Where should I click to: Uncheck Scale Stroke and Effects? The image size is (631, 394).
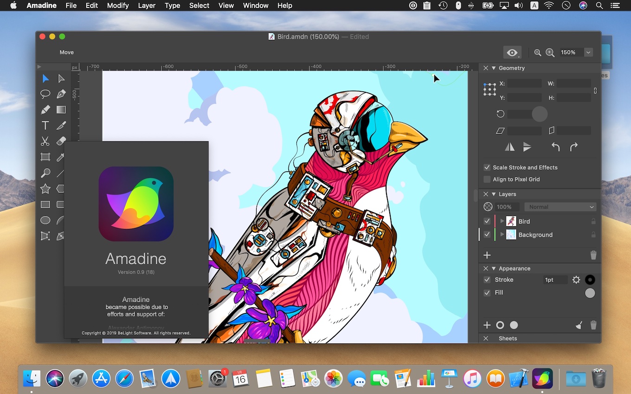(x=487, y=167)
